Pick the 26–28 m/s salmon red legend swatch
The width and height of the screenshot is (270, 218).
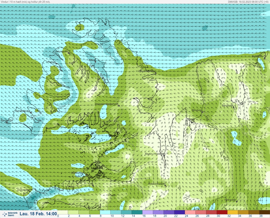(x=201, y=212)
